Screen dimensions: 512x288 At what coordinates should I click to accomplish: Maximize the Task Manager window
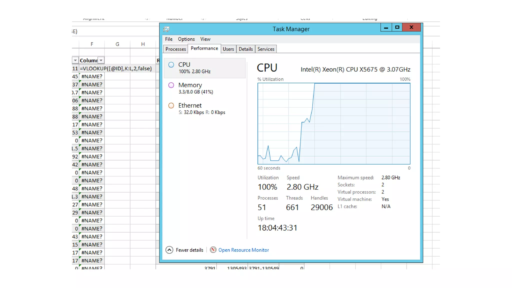click(x=397, y=27)
